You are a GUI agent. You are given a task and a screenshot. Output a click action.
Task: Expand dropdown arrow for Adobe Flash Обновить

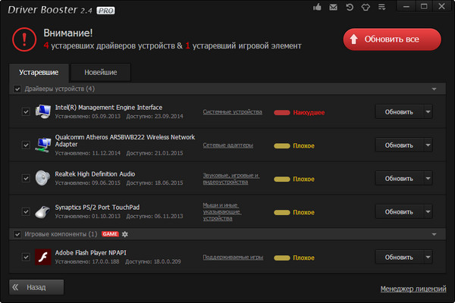coord(428,258)
